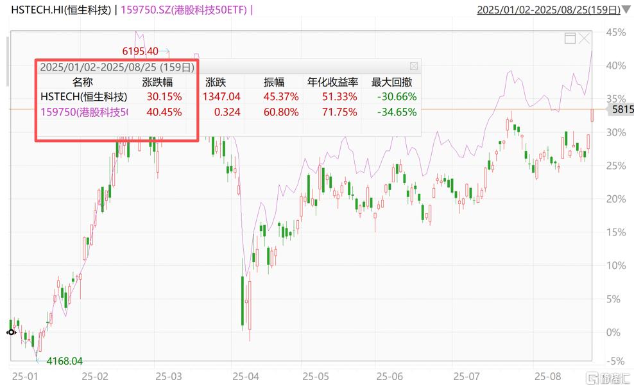The height and width of the screenshot is (389, 634).
Task: Click the 最大回撤 column header
Action: pyautogui.click(x=392, y=82)
